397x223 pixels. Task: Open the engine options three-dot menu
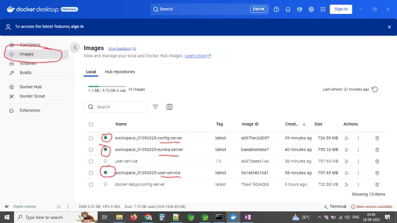click(68, 207)
